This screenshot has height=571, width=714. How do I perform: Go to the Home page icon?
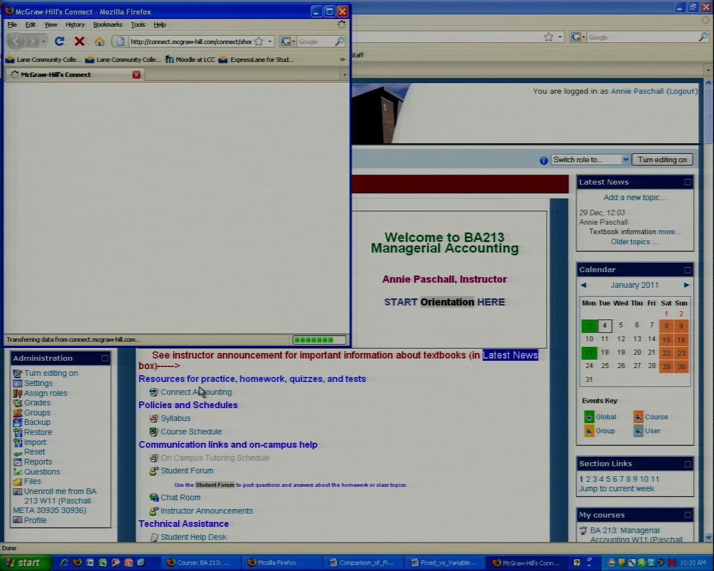(99, 41)
